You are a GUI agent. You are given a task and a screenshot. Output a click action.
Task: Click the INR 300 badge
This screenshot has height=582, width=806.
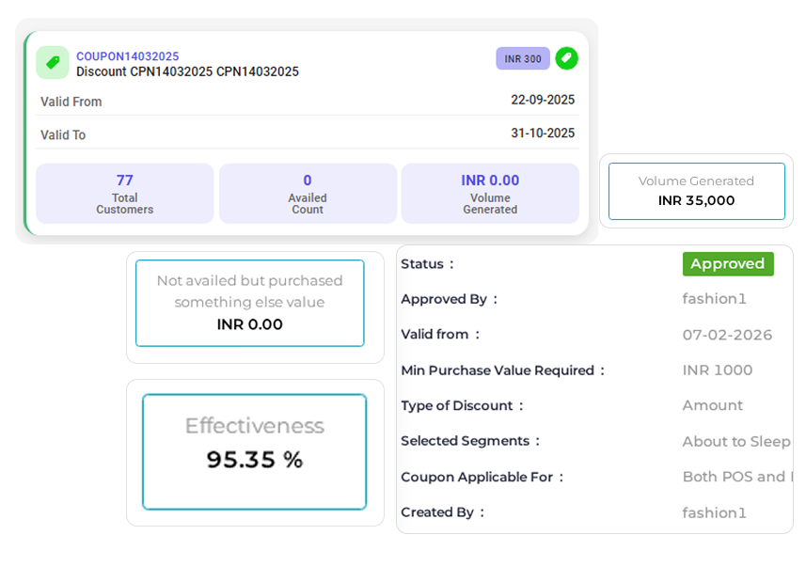tap(523, 58)
